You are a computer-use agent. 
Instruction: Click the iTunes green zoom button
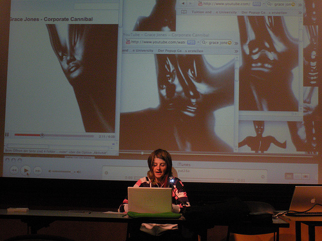pos(19,160)
